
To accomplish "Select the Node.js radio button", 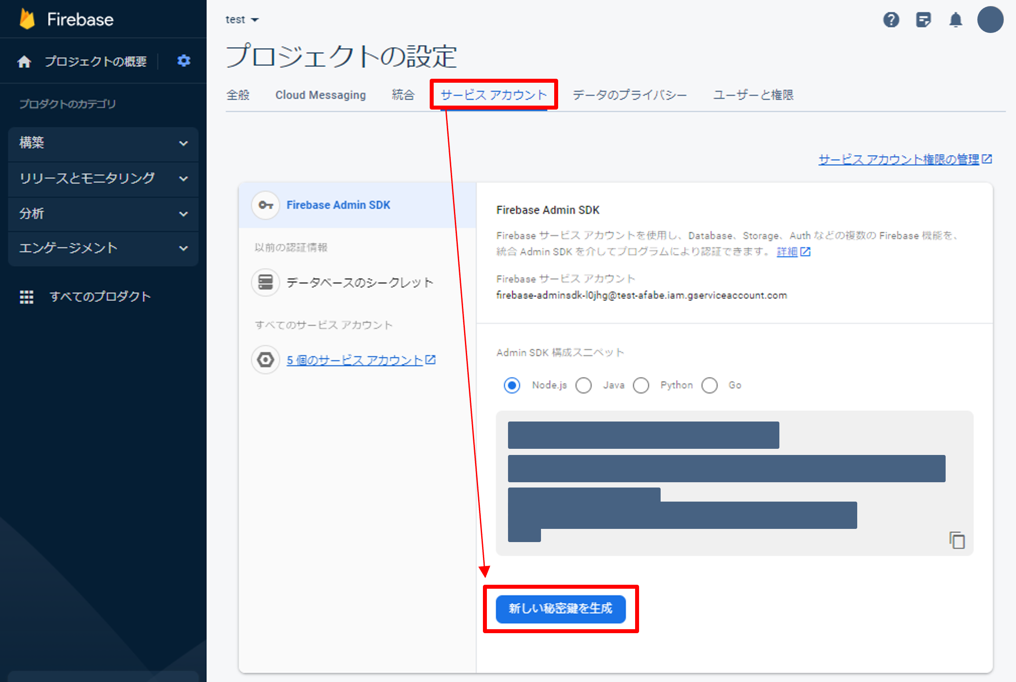I will 512,385.
